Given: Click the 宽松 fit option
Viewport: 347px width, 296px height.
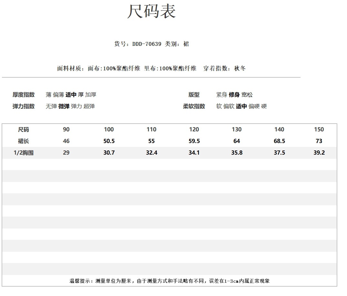Looking at the screenshot, I should (247, 95).
